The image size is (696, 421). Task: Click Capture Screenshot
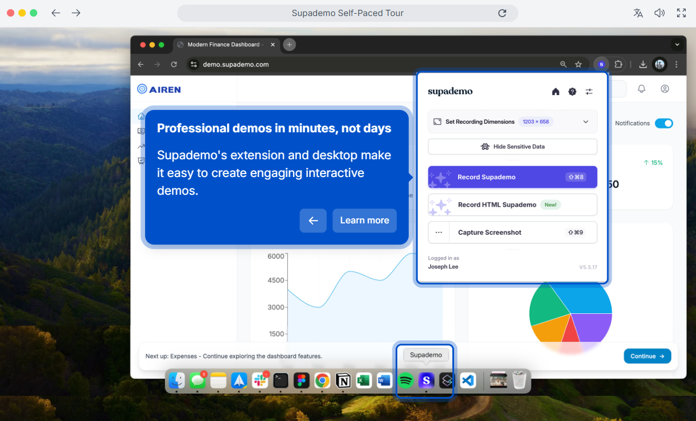[513, 233]
